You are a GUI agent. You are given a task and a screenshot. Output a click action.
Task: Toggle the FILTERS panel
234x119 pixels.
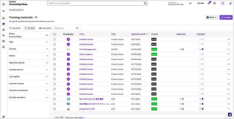pyautogui.click(x=30, y=28)
